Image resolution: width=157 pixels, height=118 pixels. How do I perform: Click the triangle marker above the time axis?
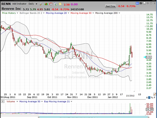click(134, 91)
